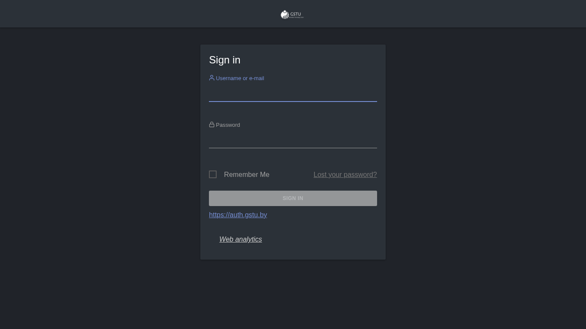Click the padlock icon beside Password label
The width and height of the screenshot is (586, 329).
[211, 125]
